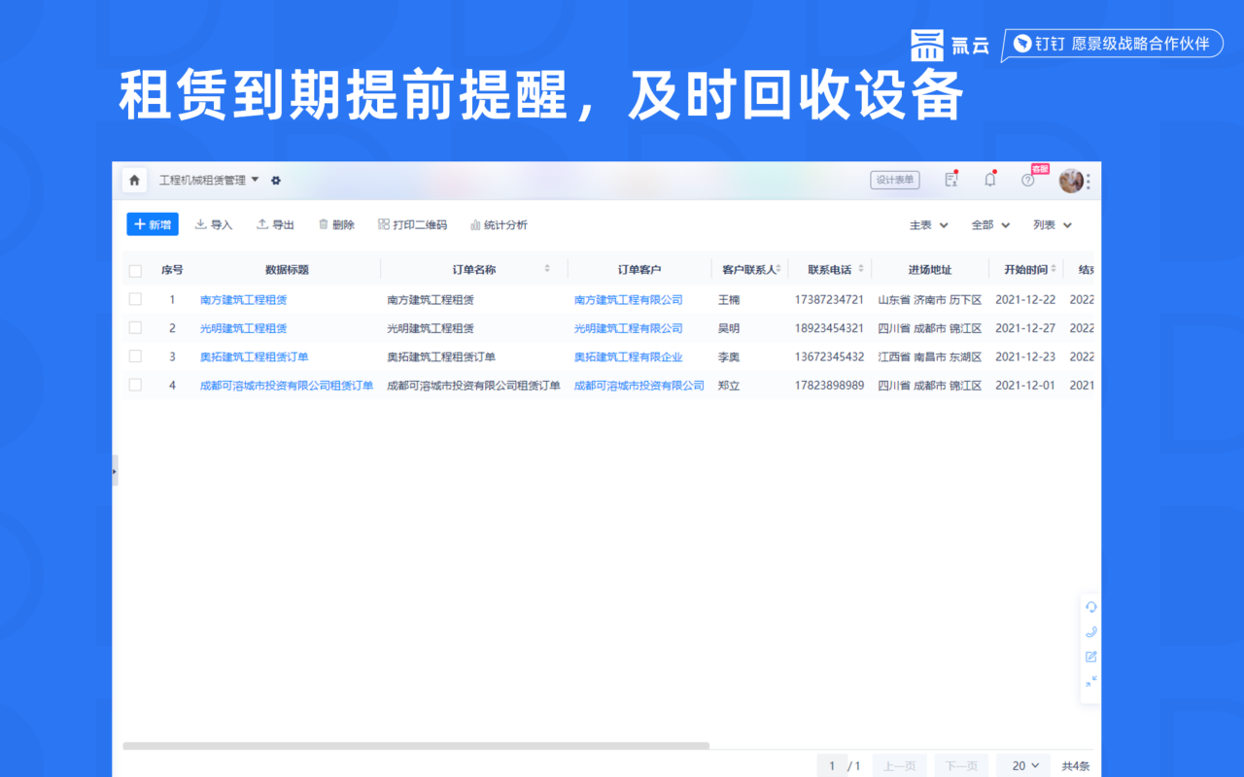Screen dimensions: 1244x777
Task: Click the 设计表单 button
Action: coord(895,181)
